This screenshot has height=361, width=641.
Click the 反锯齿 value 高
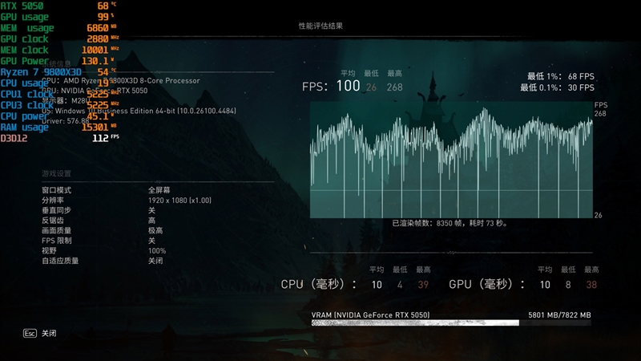(x=151, y=220)
